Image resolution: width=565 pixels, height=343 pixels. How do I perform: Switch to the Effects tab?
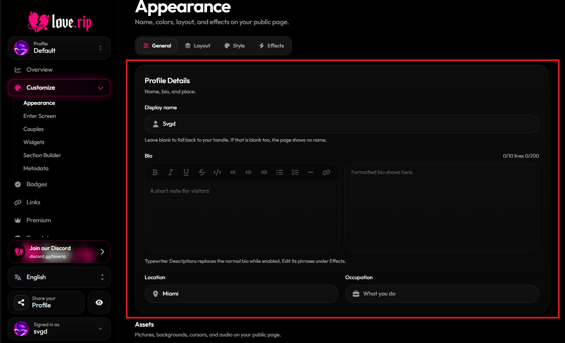pyautogui.click(x=271, y=46)
